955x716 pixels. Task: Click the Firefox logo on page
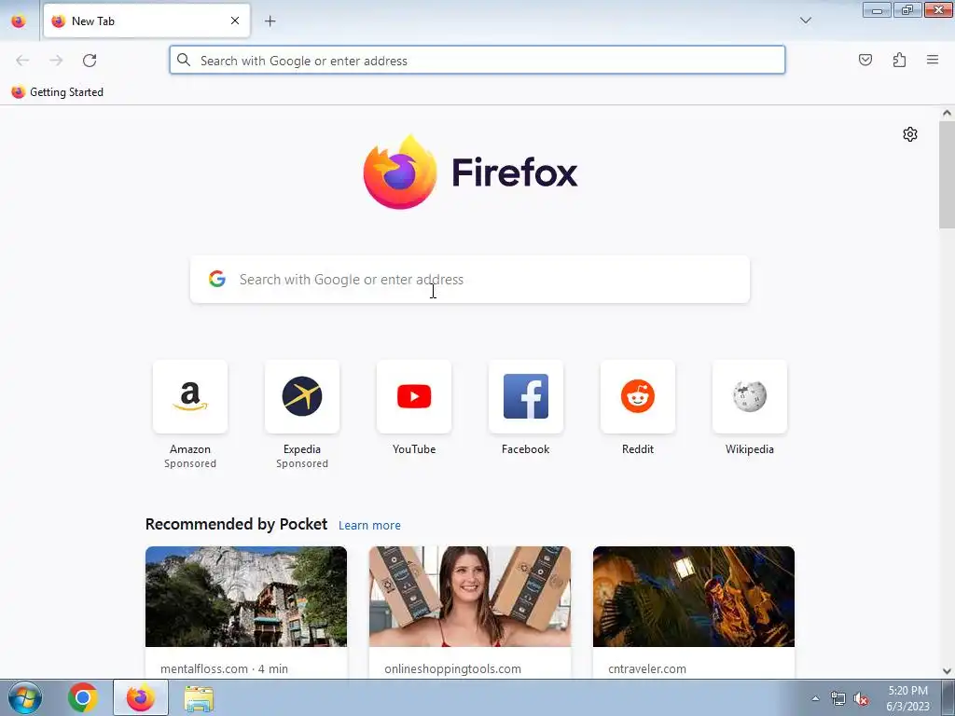pyautogui.click(x=470, y=172)
